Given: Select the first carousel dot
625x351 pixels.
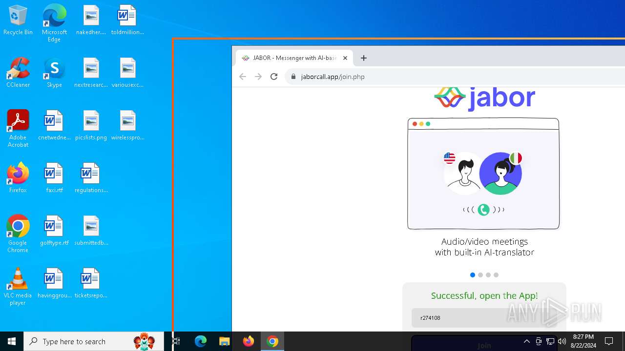Looking at the screenshot, I should (x=472, y=275).
